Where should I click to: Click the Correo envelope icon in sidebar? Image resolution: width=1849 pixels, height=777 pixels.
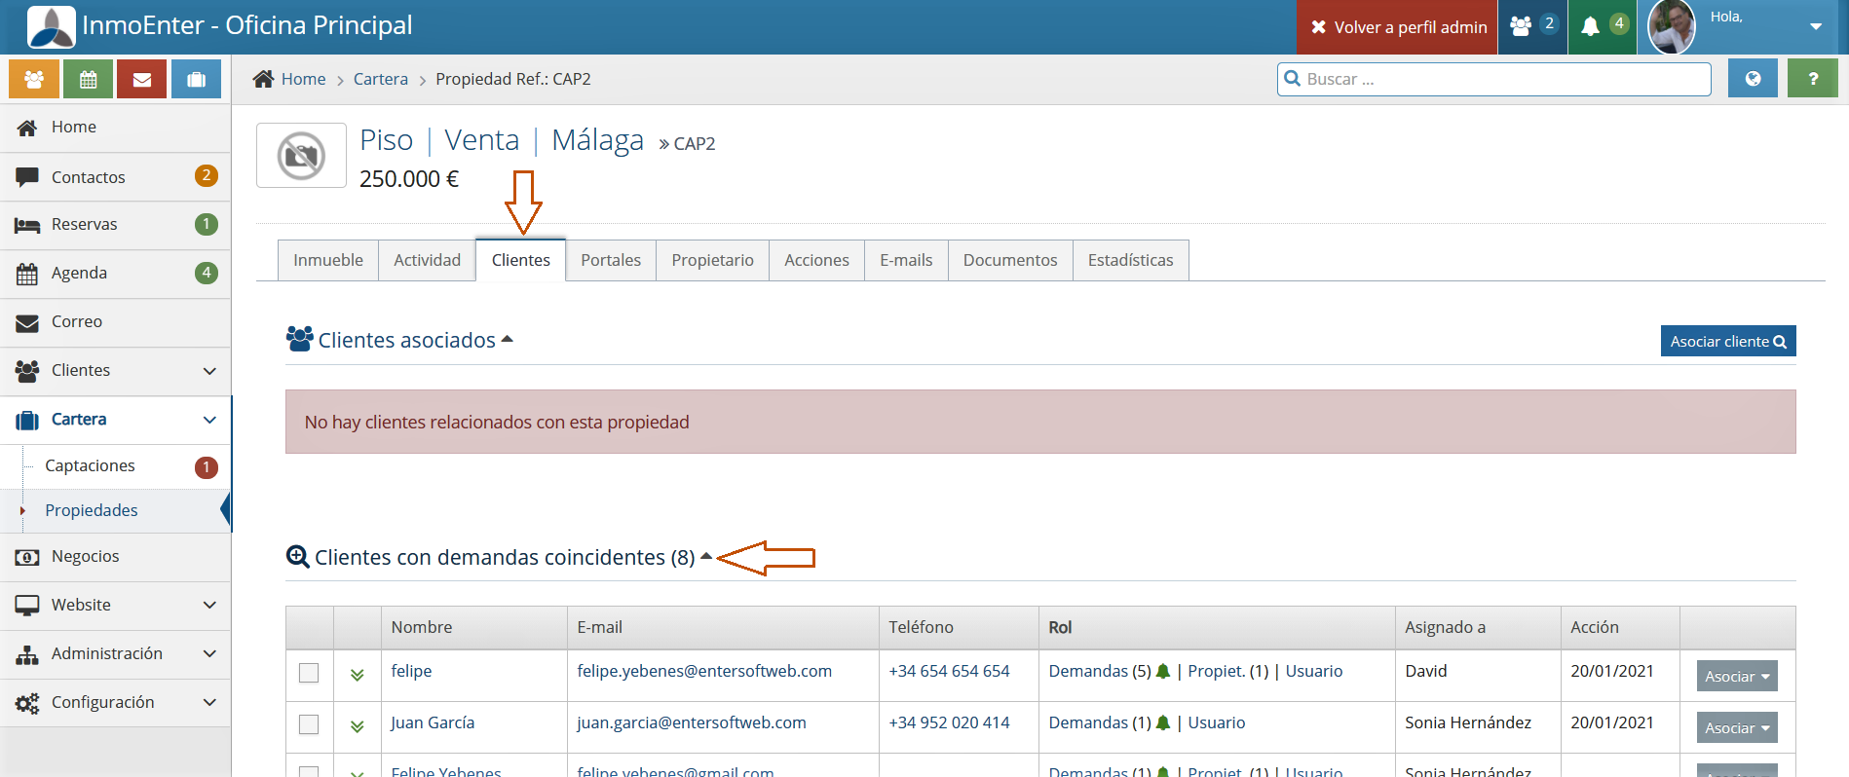[27, 322]
